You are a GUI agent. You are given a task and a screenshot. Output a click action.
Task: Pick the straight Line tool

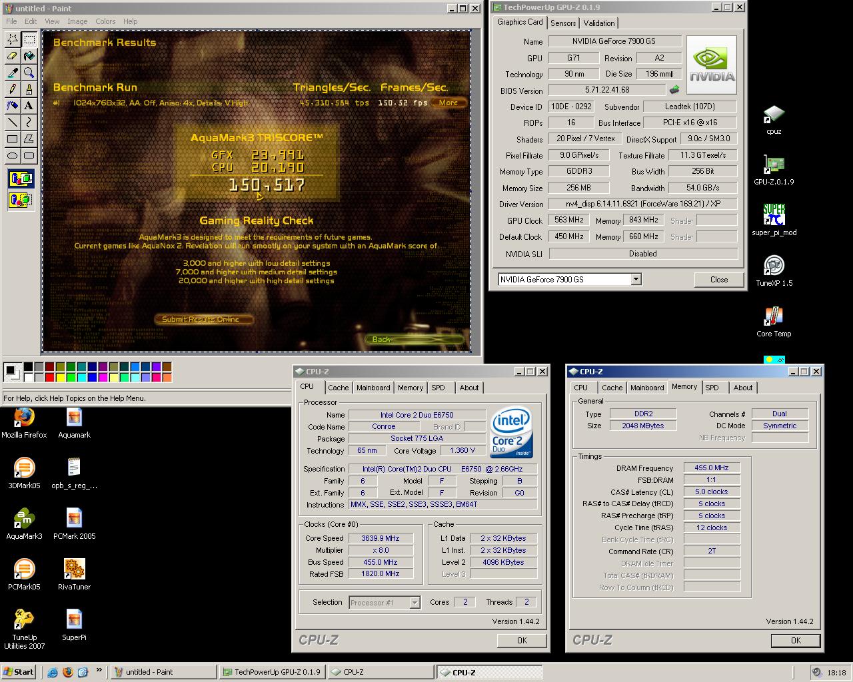tap(12, 123)
